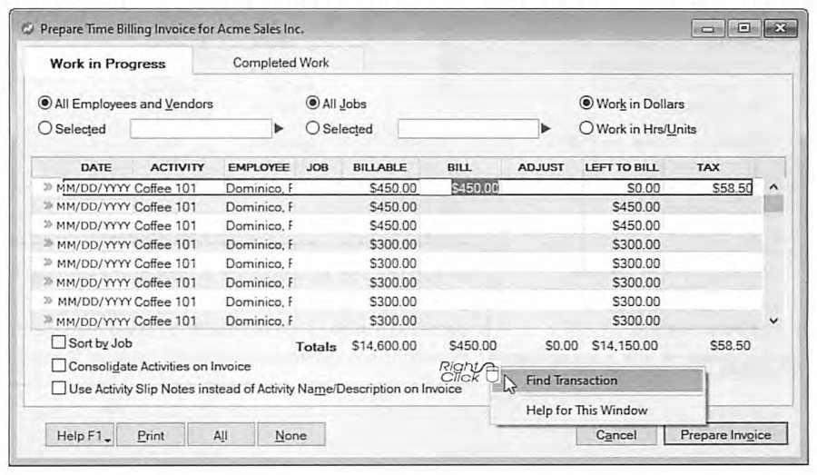Check Consolidate Activities on Invoice

coord(59,365)
